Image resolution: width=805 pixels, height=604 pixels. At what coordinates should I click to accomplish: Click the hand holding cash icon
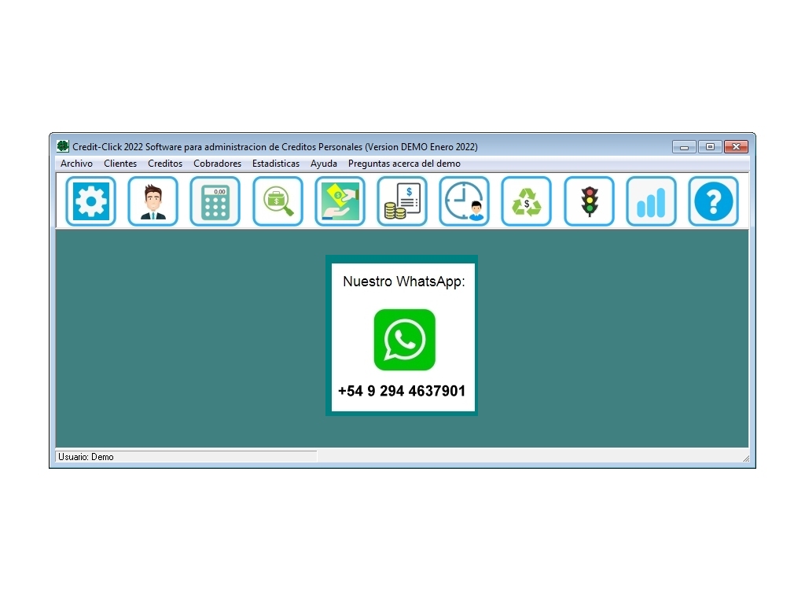[x=340, y=201]
